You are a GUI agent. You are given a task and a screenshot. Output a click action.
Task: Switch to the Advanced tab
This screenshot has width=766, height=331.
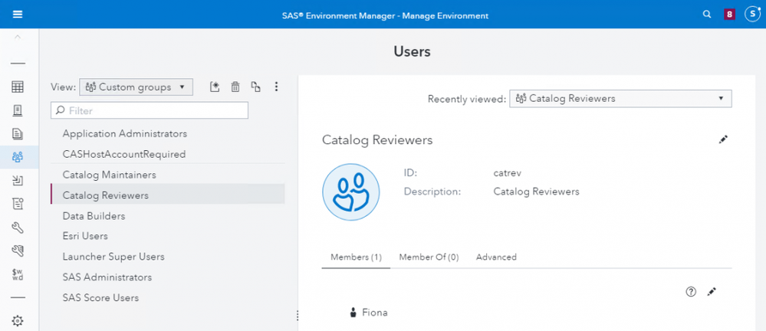point(496,257)
